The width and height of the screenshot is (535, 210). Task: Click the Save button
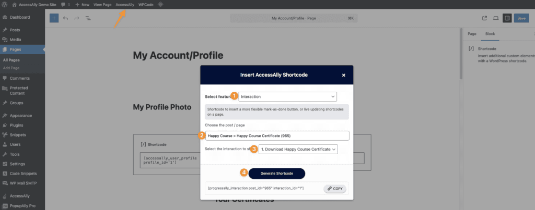[x=521, y=18]
